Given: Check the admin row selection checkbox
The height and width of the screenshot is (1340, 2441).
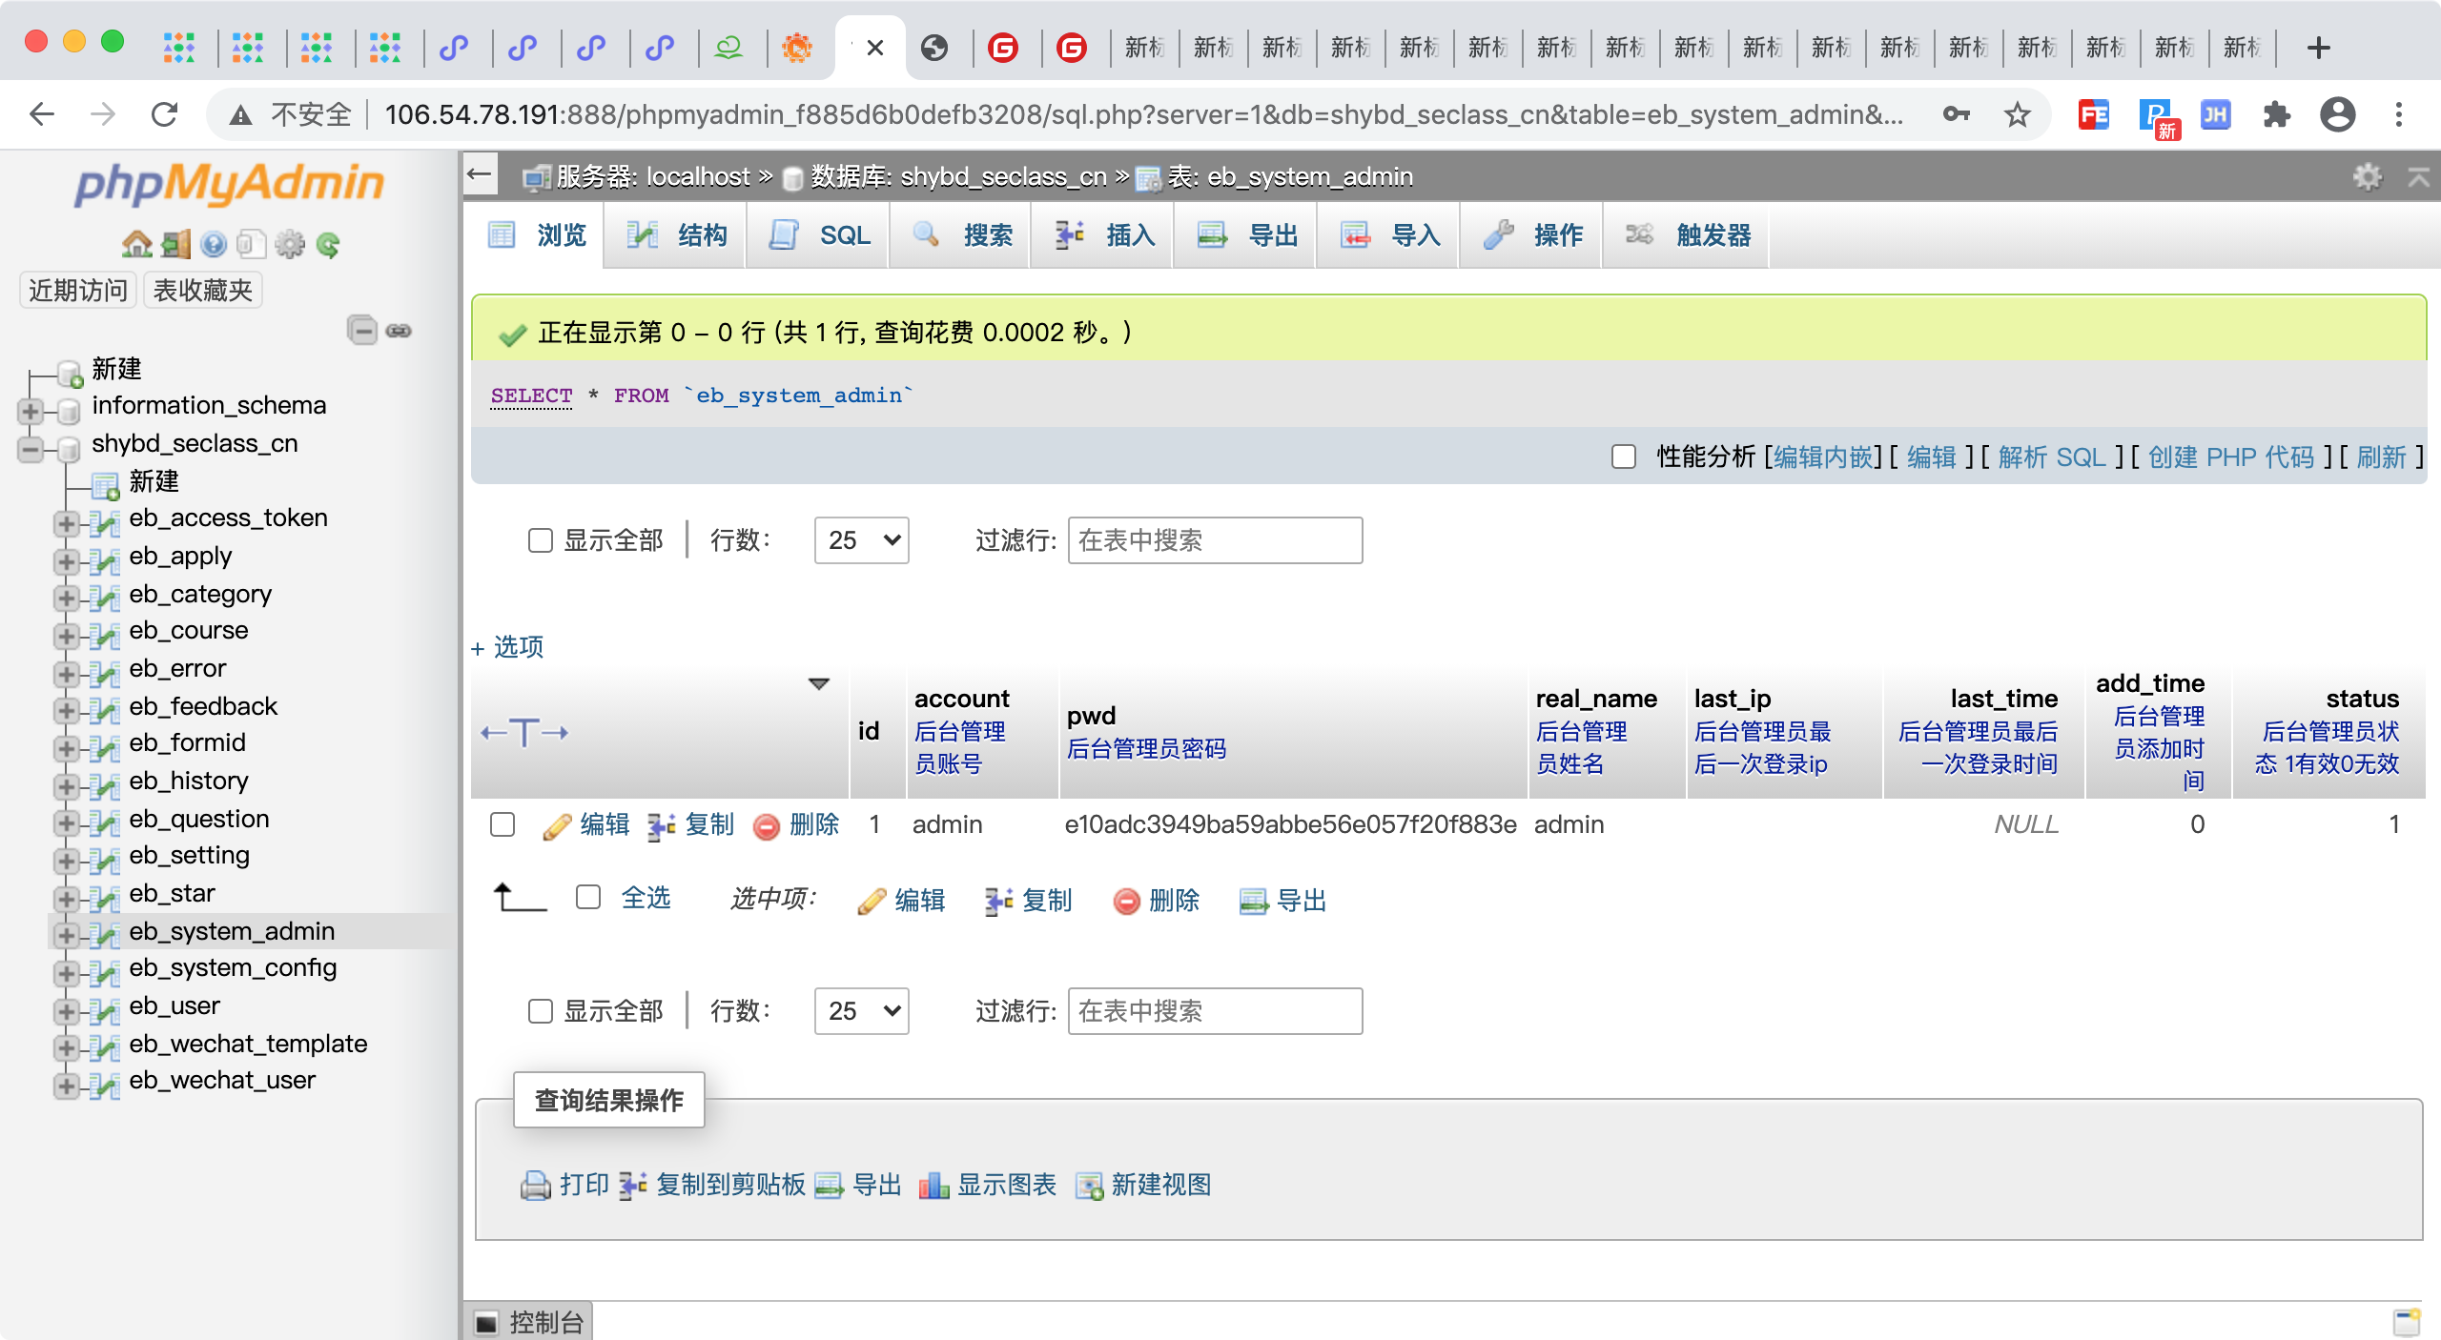Looking at the screenshot, I should (x=503, y=824).
